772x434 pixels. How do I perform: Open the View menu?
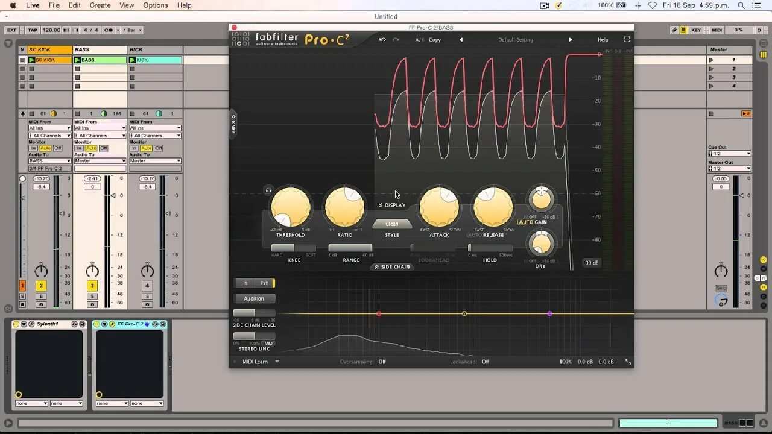click(x=127, y=5)
